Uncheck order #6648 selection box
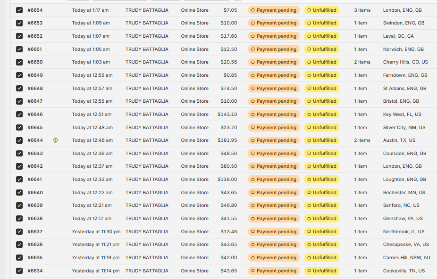This screenshot has width=437, height=279. click(19, 89)
